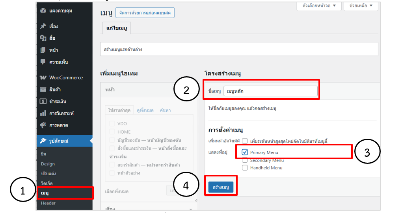Click the blue Create Menu button

click(221, 187)
